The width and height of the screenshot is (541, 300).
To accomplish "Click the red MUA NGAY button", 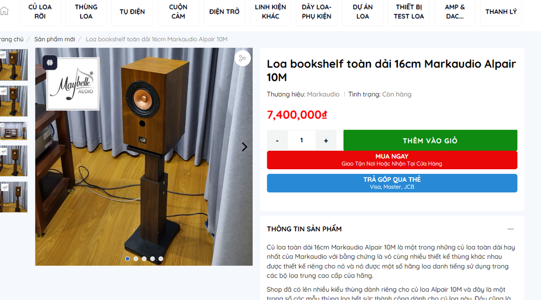I will 392,160.
